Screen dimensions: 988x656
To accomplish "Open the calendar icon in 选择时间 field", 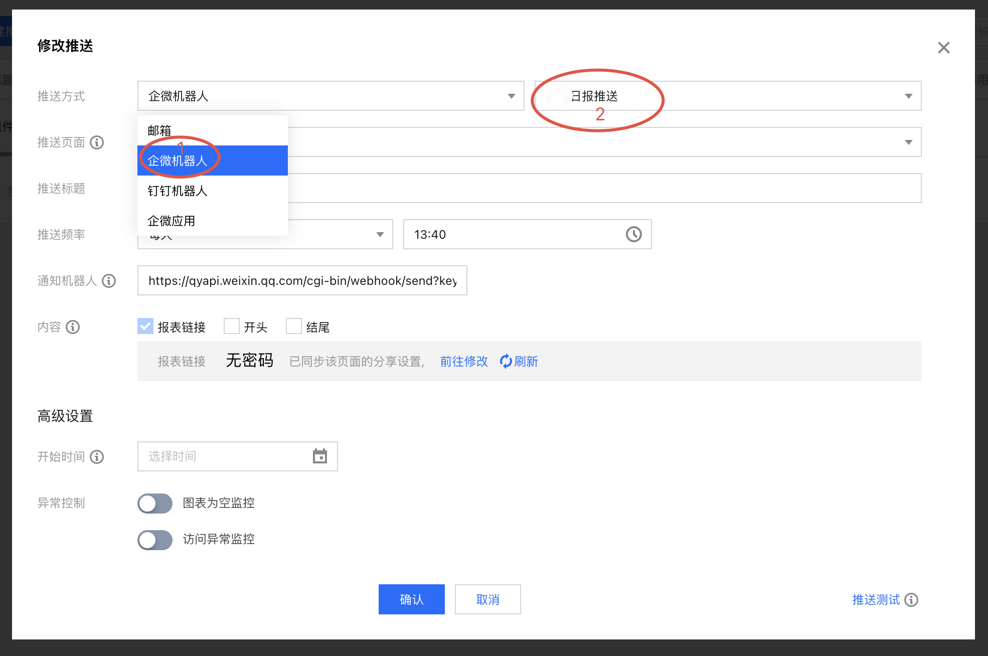I will (x=319, y=456).
